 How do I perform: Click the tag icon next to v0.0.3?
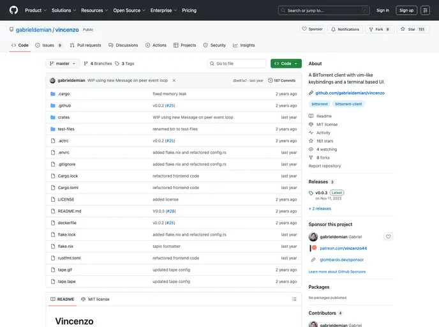pos(311,193)
